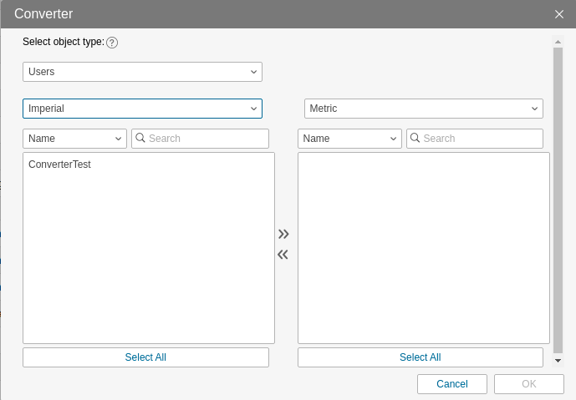576x400 pixels.
Task: Select ConverterTest in the left list
Action: (59, 165)
